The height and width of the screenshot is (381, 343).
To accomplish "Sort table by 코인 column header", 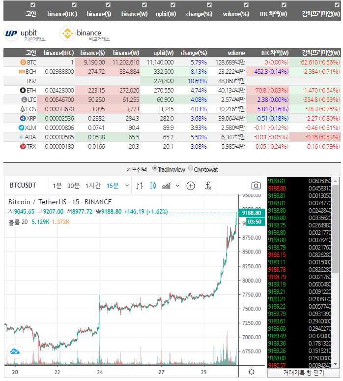I will (x=31, y=53).
